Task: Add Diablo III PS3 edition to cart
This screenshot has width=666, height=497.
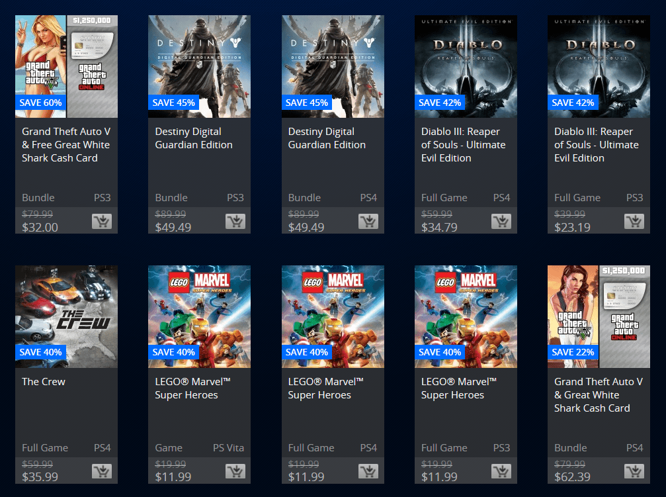Action: [x=634, y=221]
